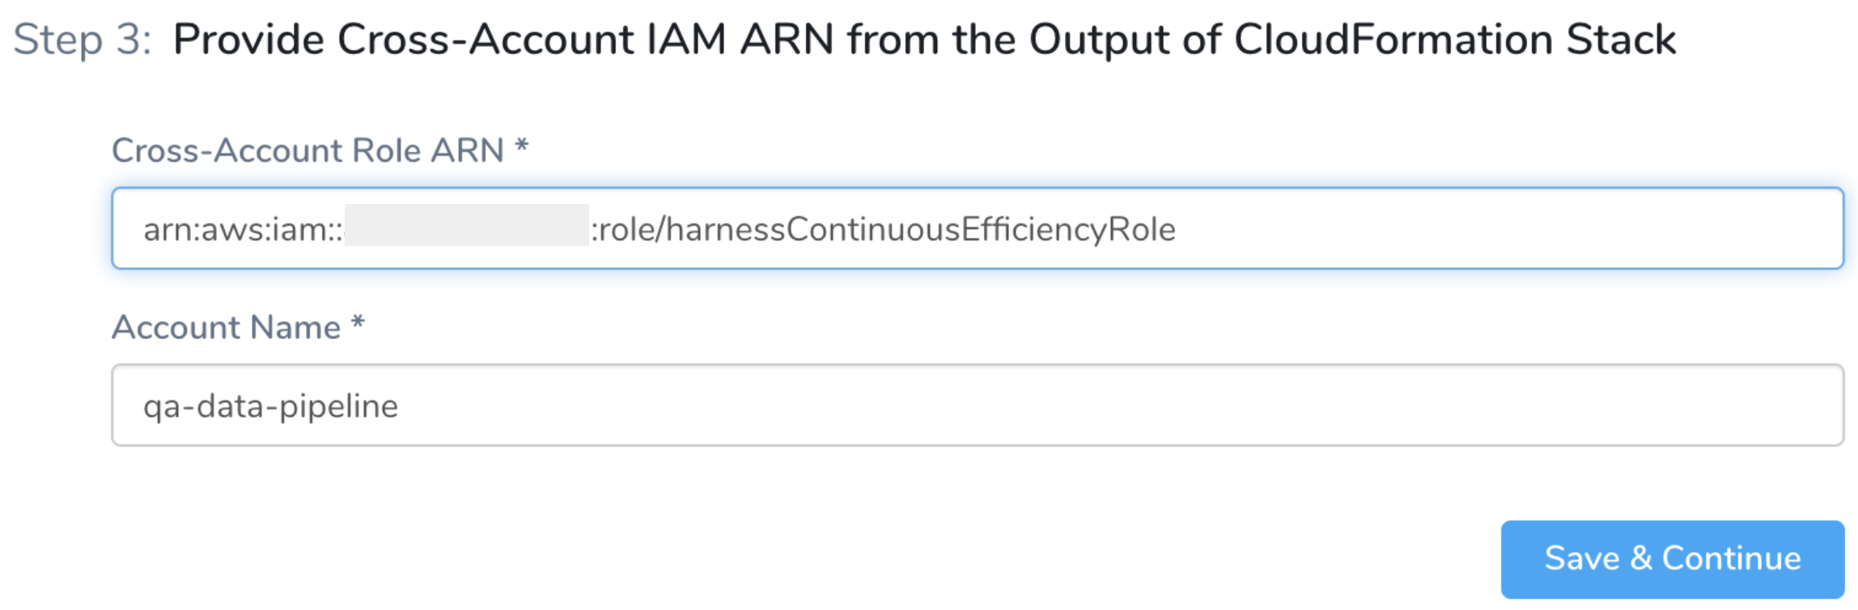Focus the Account Name input field
The image size is (1858, 610).
[x=978, y=405]
